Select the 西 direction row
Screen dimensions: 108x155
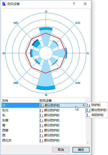click(20, 135)
